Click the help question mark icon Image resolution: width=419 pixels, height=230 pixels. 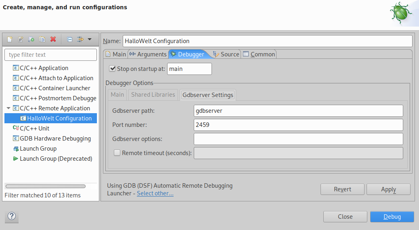(x=12, y=216)
